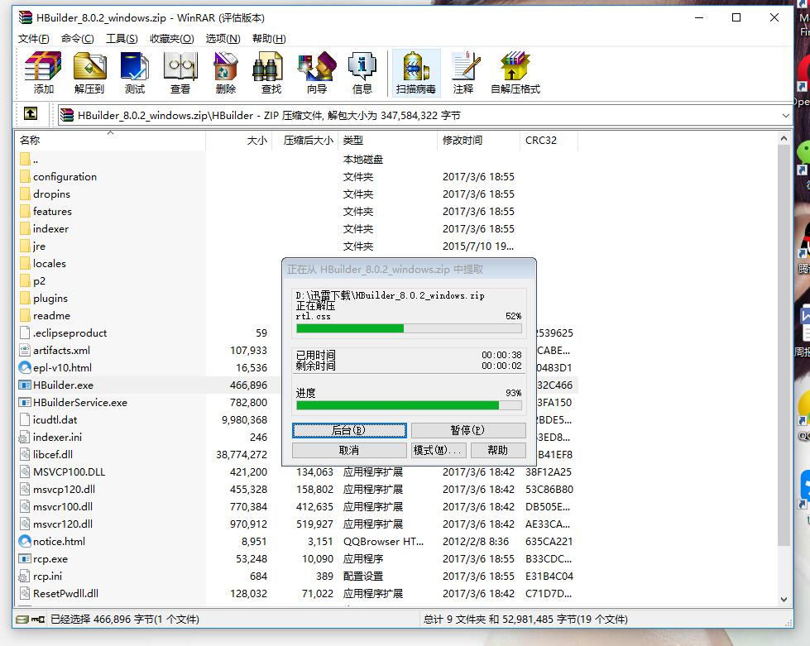Select the readme folder row
810x646 pixels.
(296, 315)
